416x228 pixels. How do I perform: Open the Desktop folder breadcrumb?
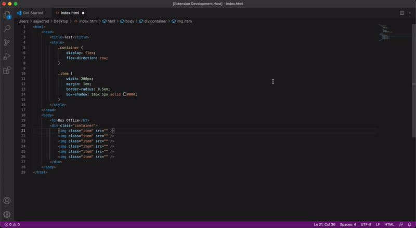(x=61, y=21)
